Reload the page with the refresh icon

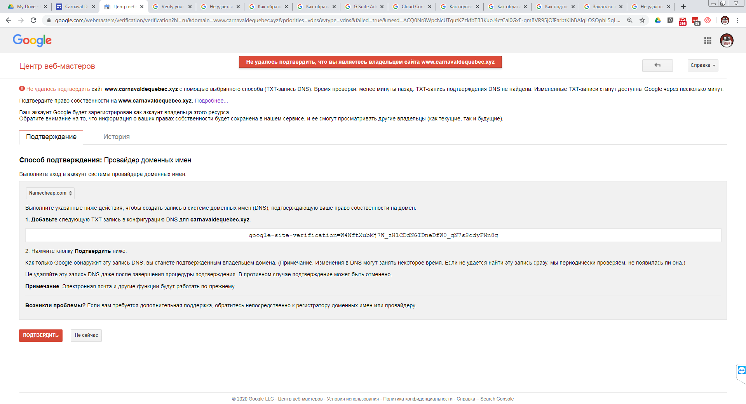pyautogui.click(x=33, y=20)
